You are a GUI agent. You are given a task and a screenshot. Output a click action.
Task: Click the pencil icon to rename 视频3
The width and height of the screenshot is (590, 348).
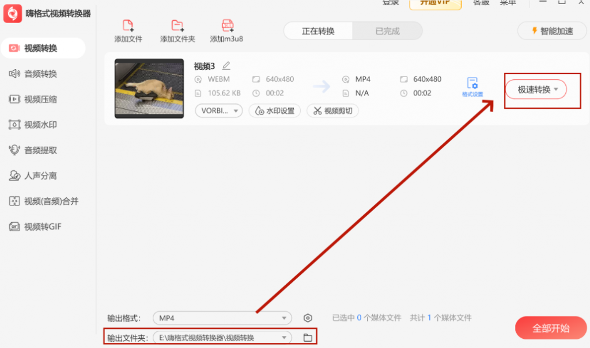click(225, 66)
